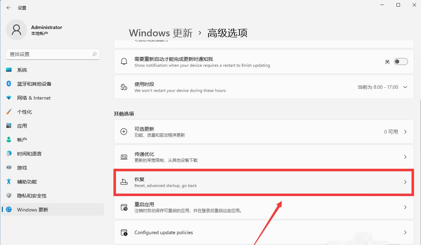Click the 可选更新 plus circle icon
Screen dimensions: 421x245
(124, 132)
